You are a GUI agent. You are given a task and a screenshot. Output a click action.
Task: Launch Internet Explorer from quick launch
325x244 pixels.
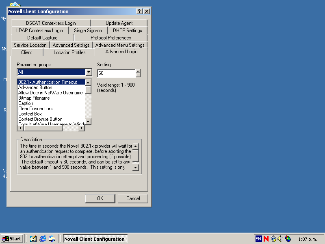(43, 239)
